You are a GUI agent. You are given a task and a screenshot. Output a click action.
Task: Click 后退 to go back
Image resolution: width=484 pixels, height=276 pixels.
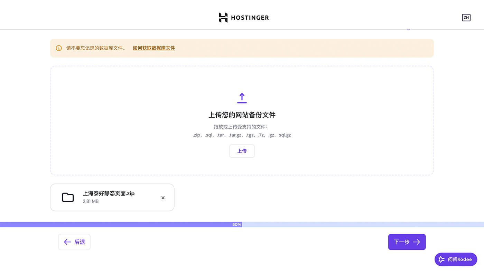[x=74, y=242]
